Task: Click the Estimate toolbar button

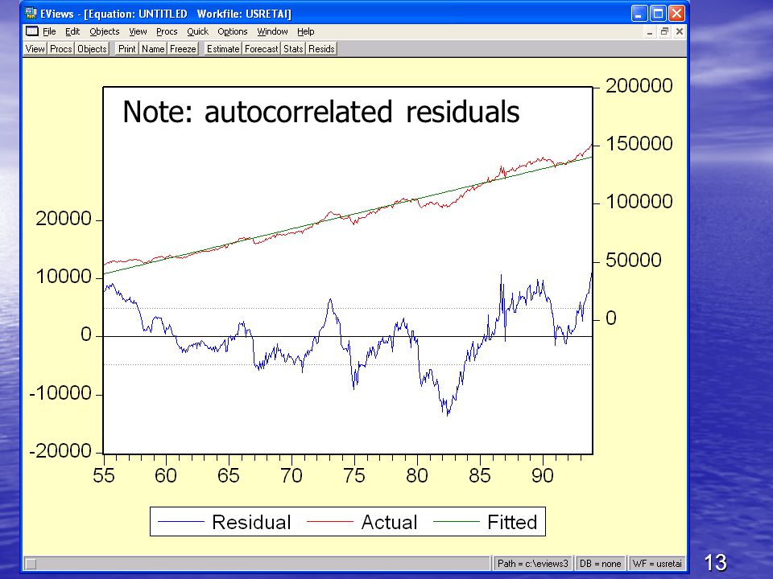Action: pyautogui.click(x=223, y=49)
